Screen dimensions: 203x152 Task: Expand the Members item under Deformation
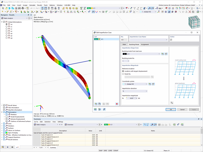click(x=4, y=114)
